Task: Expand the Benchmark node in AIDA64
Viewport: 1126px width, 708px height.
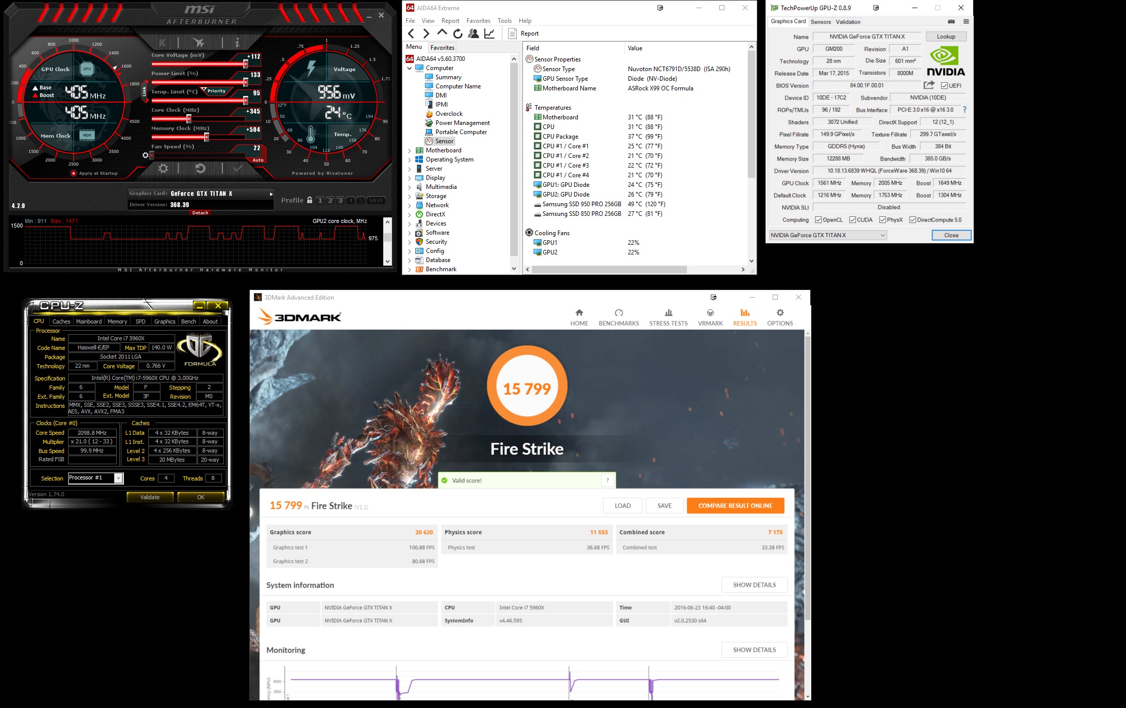Action: [x=410, y=269]
